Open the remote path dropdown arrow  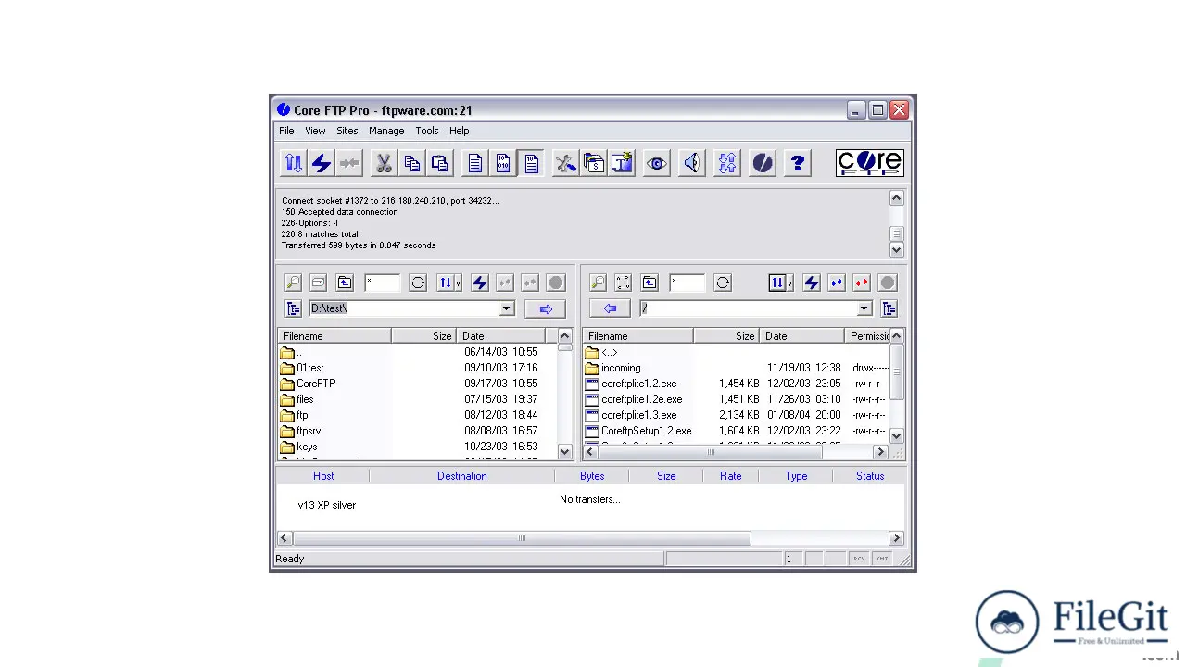point(864,308)
